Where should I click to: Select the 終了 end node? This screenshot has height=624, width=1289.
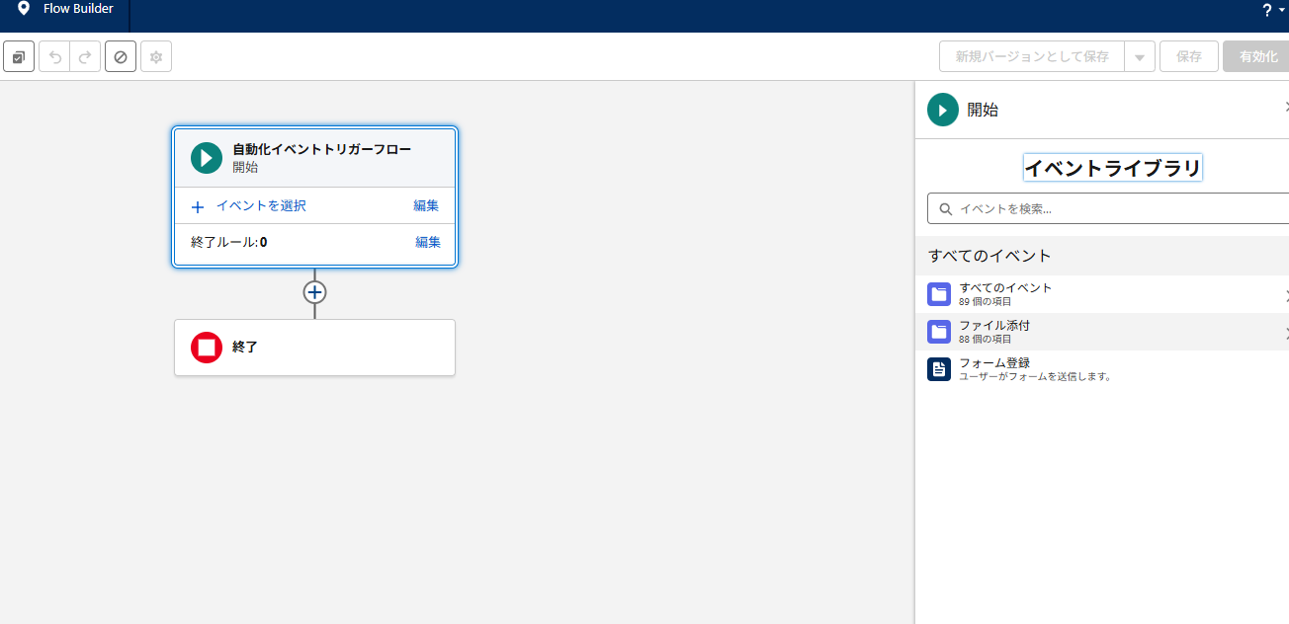[314, 348]
